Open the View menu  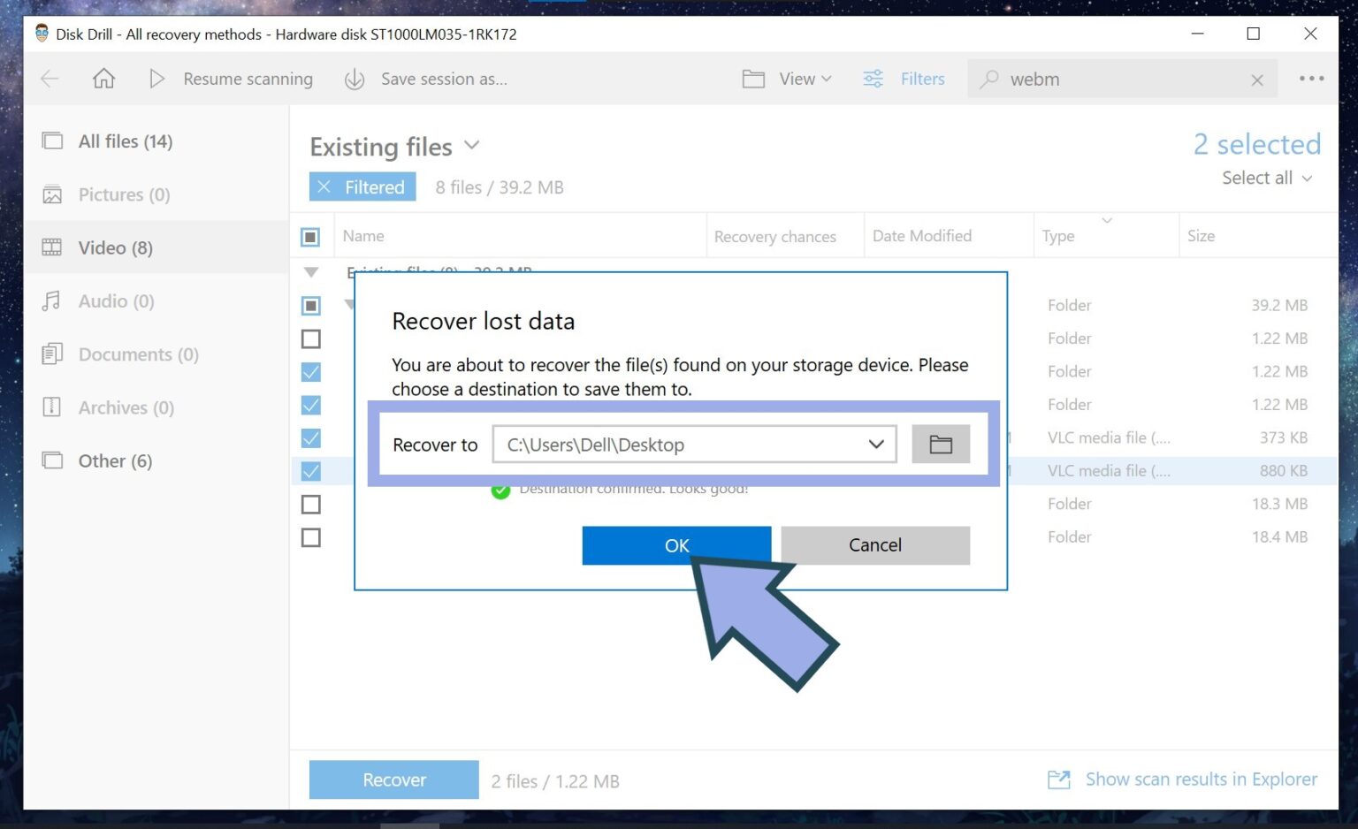(x=795, y=79)
